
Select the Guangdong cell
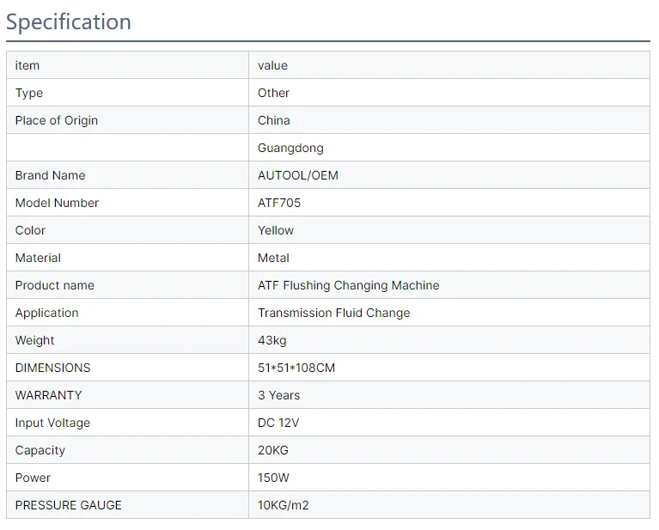290,148
